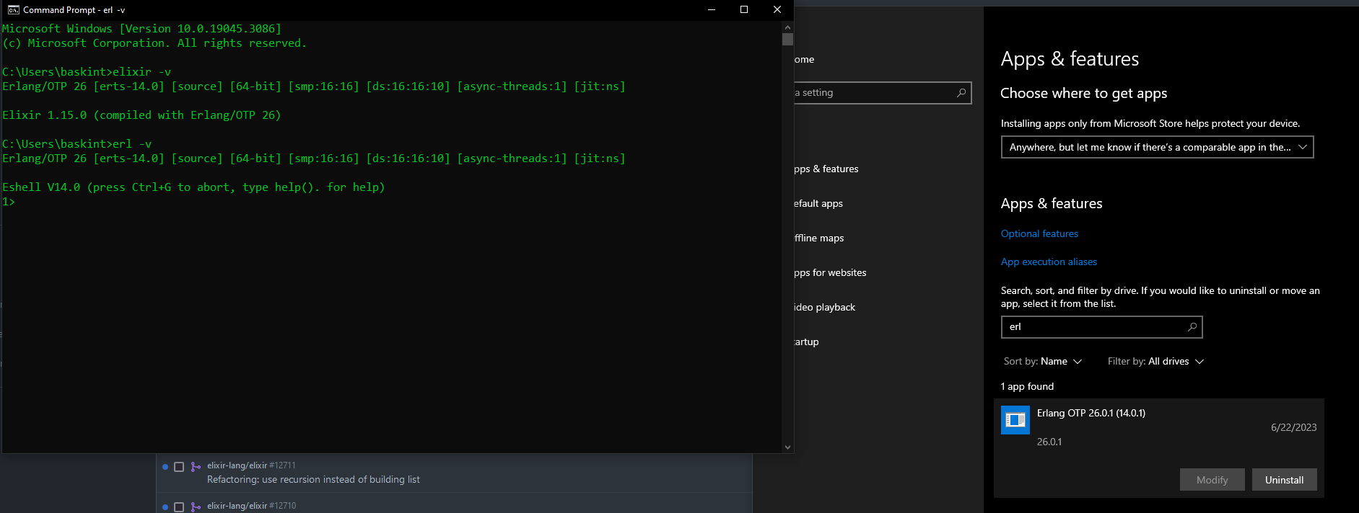Click the blue unread dot for #12710
The width and height of the screenshot is (1359, 513).
pyautogui.click(x=165, y=507)
